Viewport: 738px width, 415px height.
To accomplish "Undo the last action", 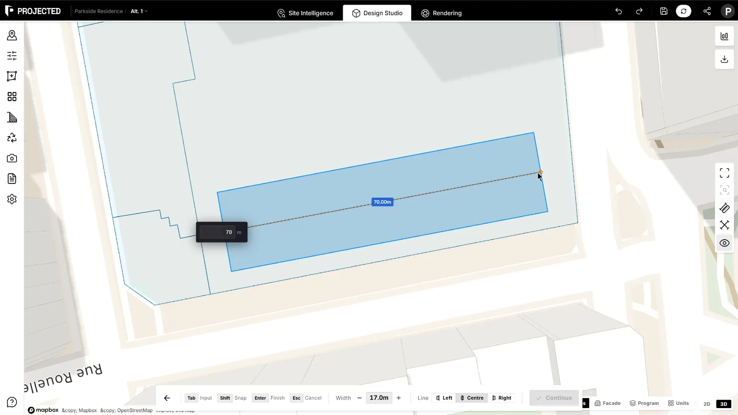I will pyautogui.click(x=618, y=11).
